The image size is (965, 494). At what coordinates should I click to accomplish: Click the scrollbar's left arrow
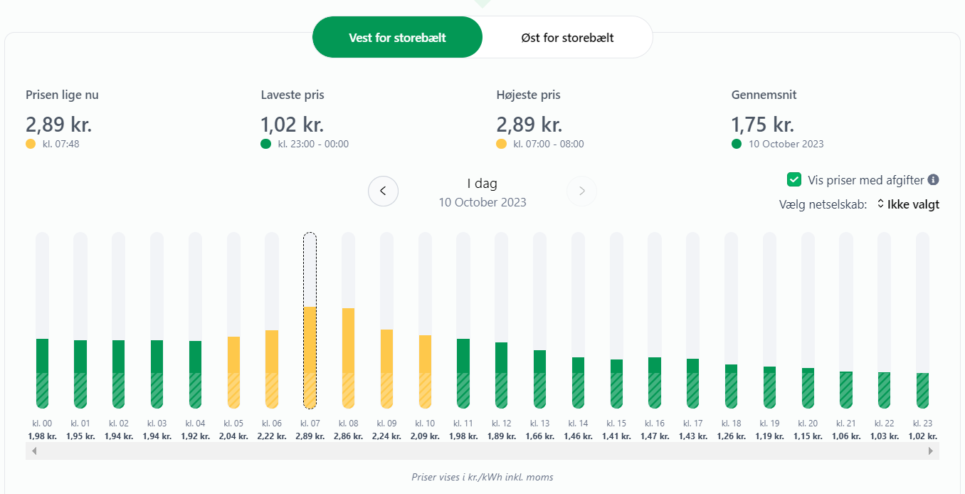[x=32, y=451]
